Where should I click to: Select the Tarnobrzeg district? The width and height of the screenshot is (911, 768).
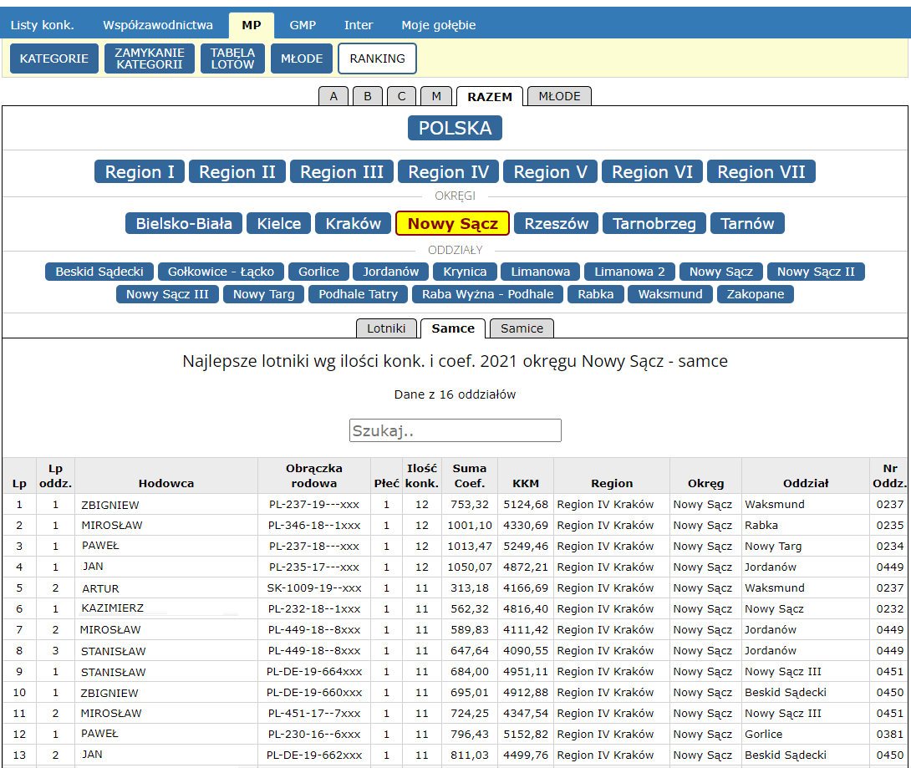click(654, 223)
